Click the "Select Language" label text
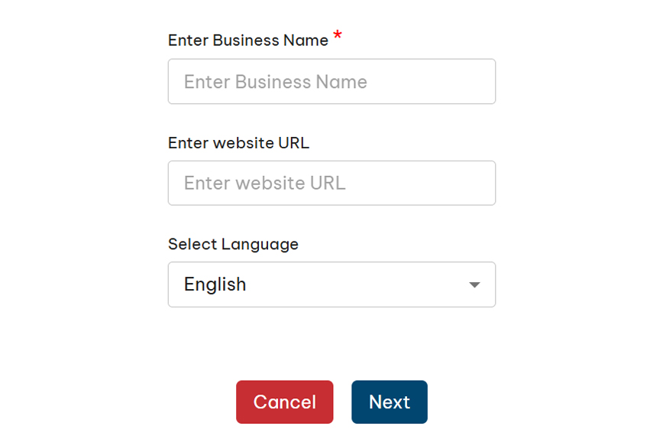The height and width of the screenshot is (442, 663). (233, 244)
